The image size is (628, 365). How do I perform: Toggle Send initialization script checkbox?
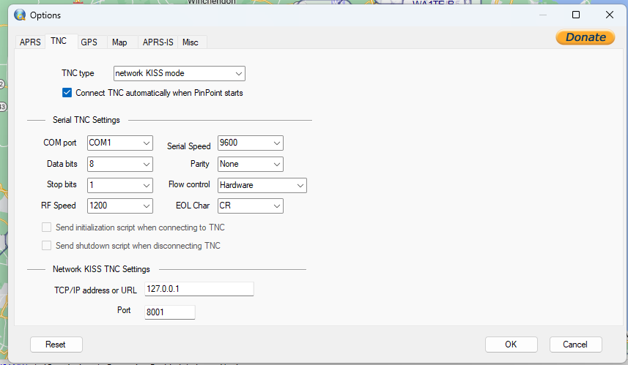[x=46, y=227]
